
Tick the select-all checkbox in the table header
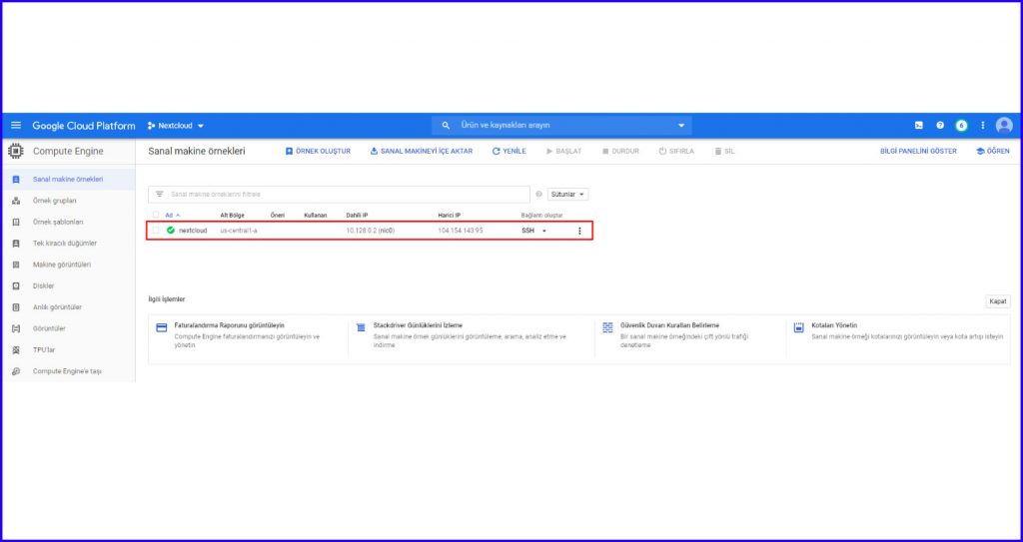pos(156,215)
